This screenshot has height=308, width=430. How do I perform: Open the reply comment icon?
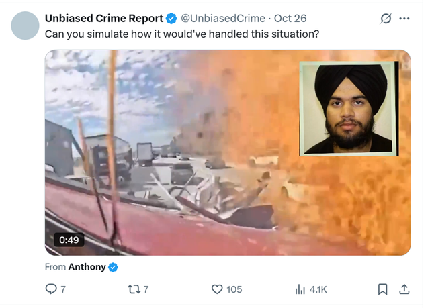[51, 289]
